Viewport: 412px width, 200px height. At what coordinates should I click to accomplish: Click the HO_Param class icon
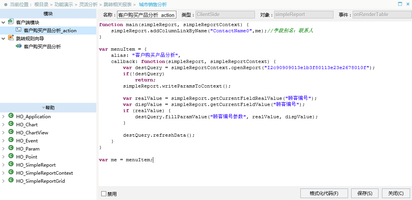11,148
